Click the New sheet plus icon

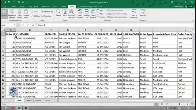(x=58, y=101)
